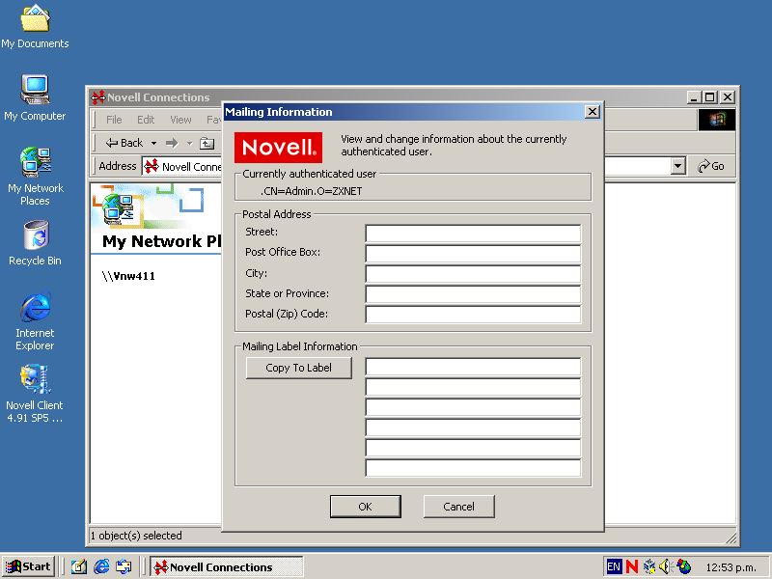Click the third mailing label line

[x=473, y=407]
